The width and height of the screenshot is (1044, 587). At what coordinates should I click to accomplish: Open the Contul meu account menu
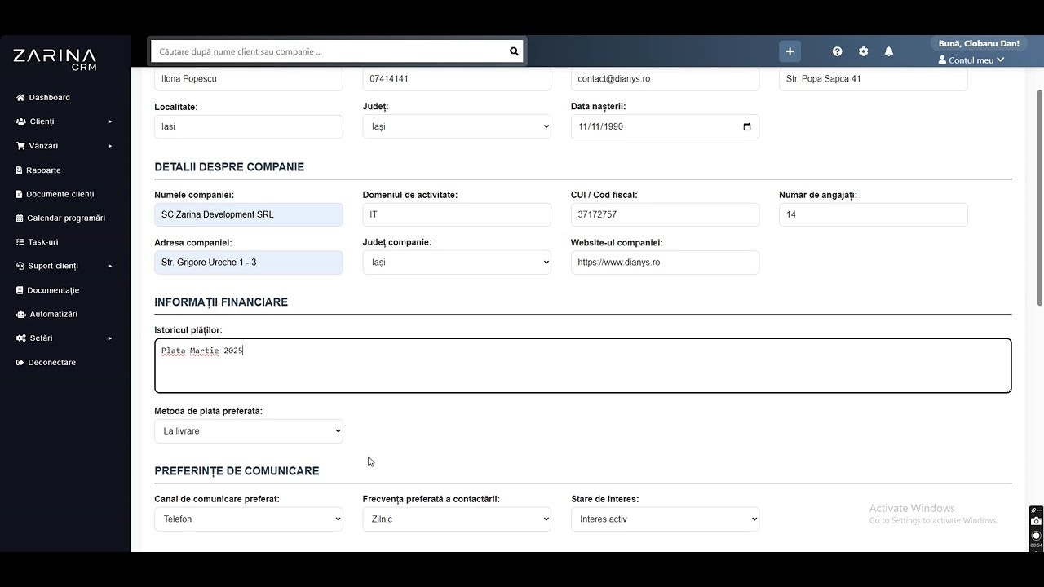tap(971, 59)
